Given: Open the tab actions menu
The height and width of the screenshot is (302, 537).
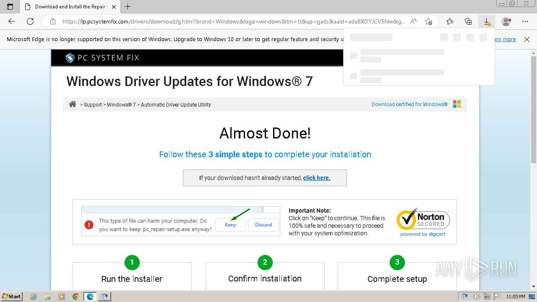Looking at the screenshot, I should [x=10, y=7].
